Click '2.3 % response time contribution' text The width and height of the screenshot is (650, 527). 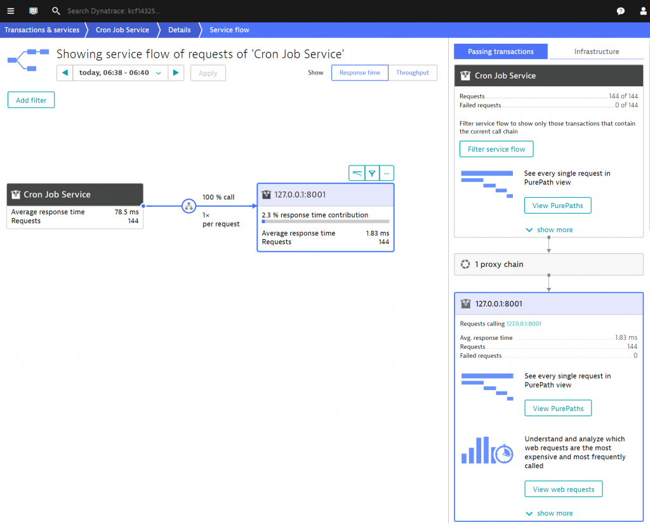(315, 215)
